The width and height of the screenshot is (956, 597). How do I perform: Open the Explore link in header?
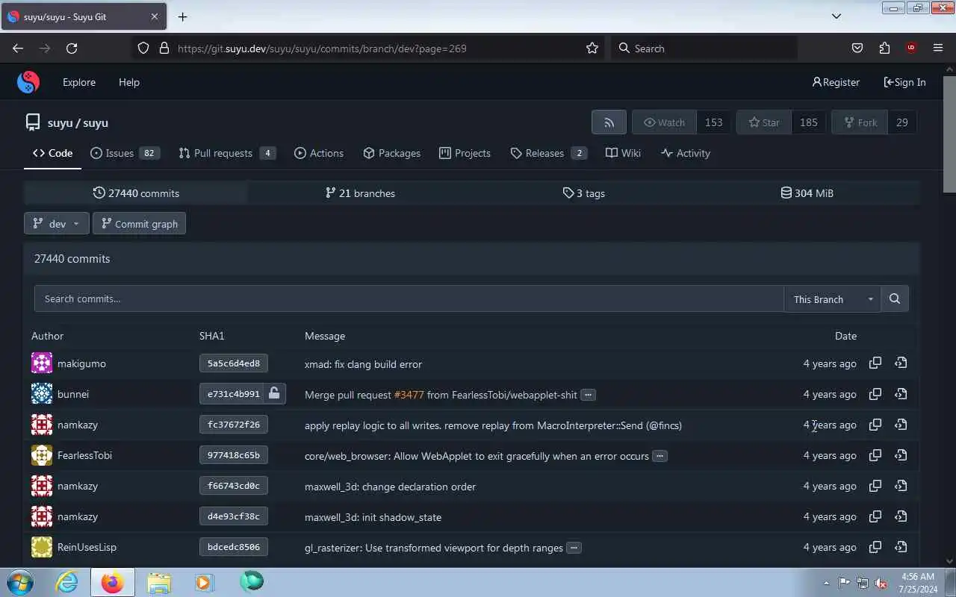tap(79, 82)
